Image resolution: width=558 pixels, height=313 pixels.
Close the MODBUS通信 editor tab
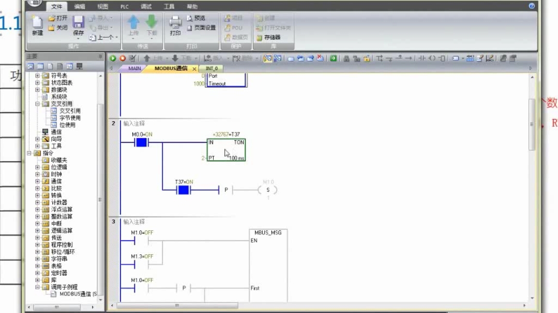click(x=194, y=69)
